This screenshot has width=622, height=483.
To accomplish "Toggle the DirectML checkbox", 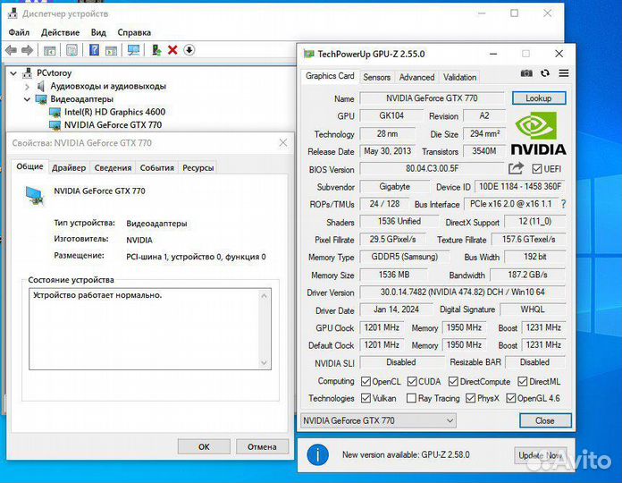I will (523, 381).
